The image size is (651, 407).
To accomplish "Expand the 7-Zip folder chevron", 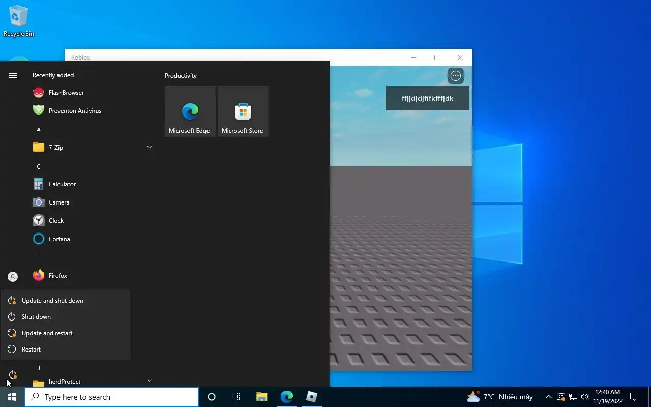I will click(x=150, y=148).
